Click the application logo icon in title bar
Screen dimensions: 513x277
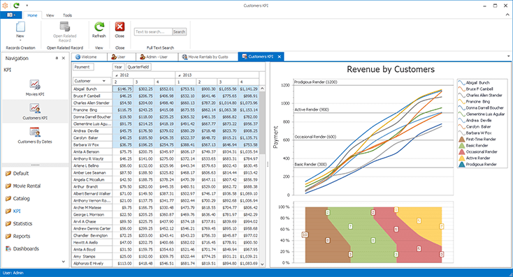click(5, 5)
